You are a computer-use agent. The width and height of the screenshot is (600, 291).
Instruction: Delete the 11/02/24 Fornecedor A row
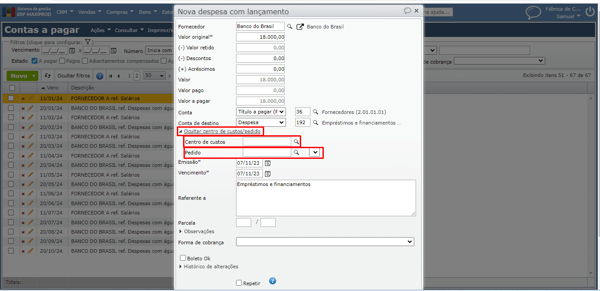click(x=23, y=118)
